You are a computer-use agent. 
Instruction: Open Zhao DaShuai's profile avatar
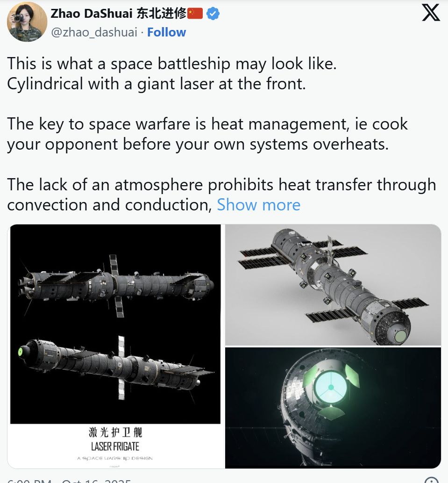pyautogui.click(x=27, y=21)
